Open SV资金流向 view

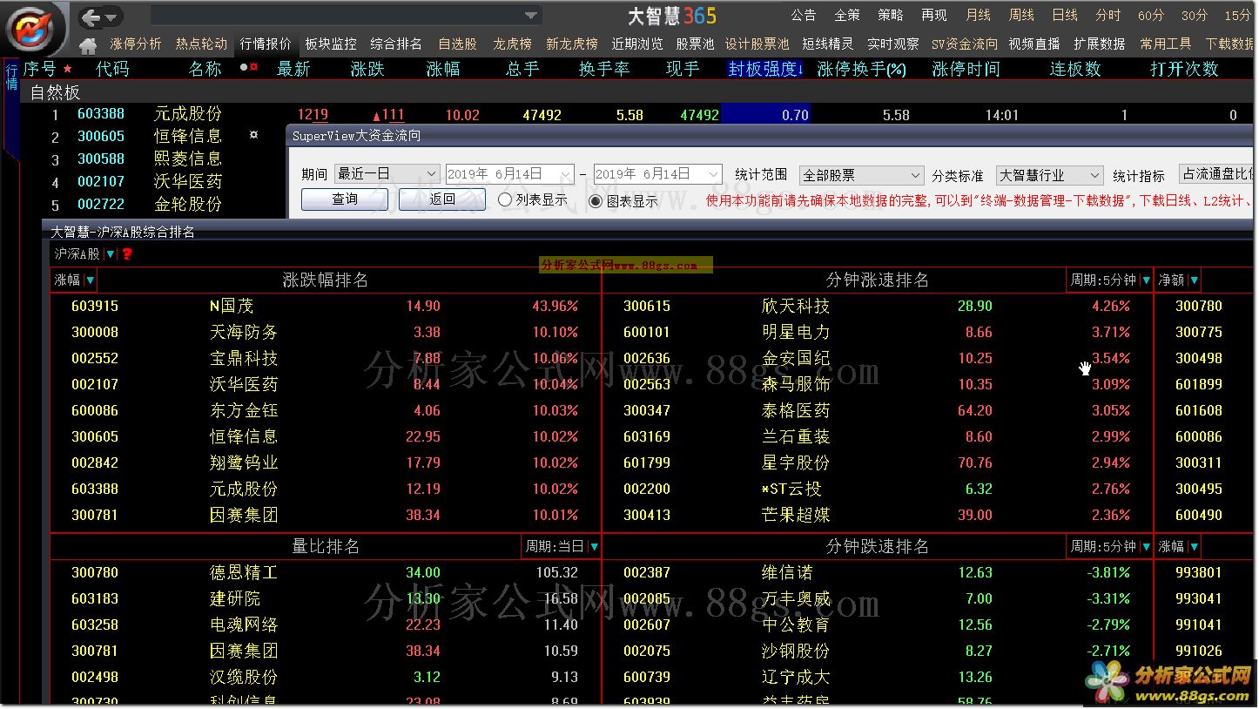(965, 44)
